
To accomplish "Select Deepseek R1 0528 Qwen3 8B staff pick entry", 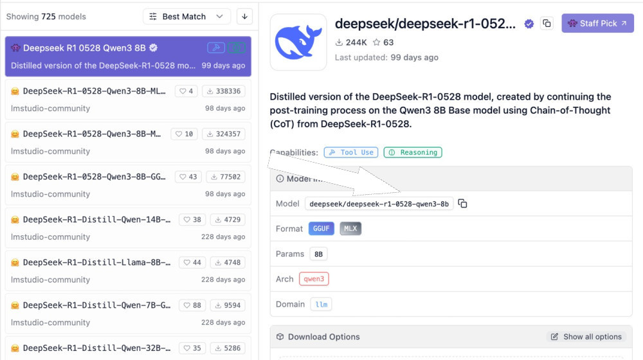I will click(x=128, y=56).
